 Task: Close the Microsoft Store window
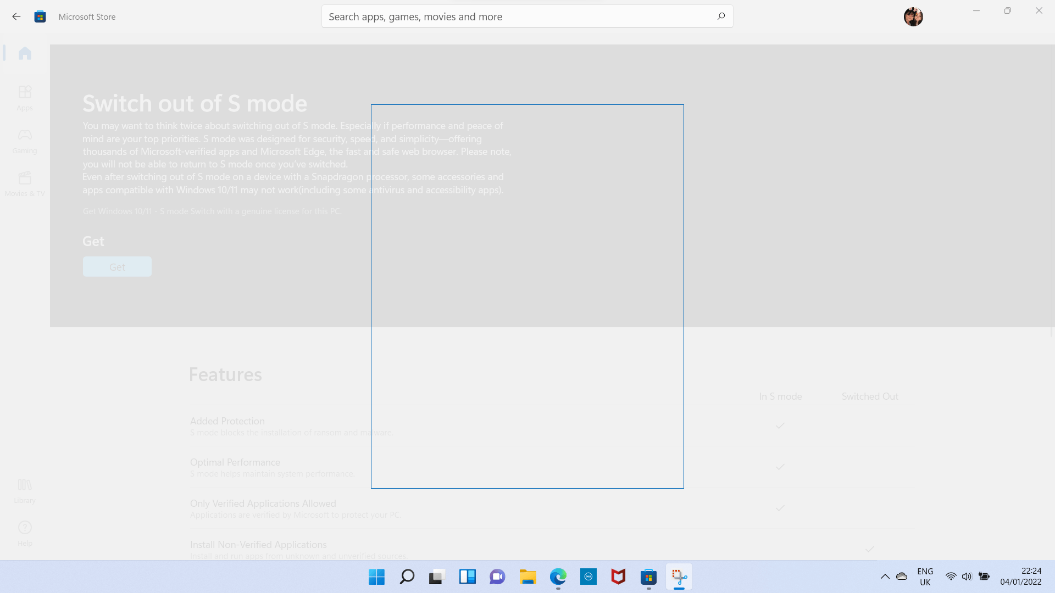1039,11
